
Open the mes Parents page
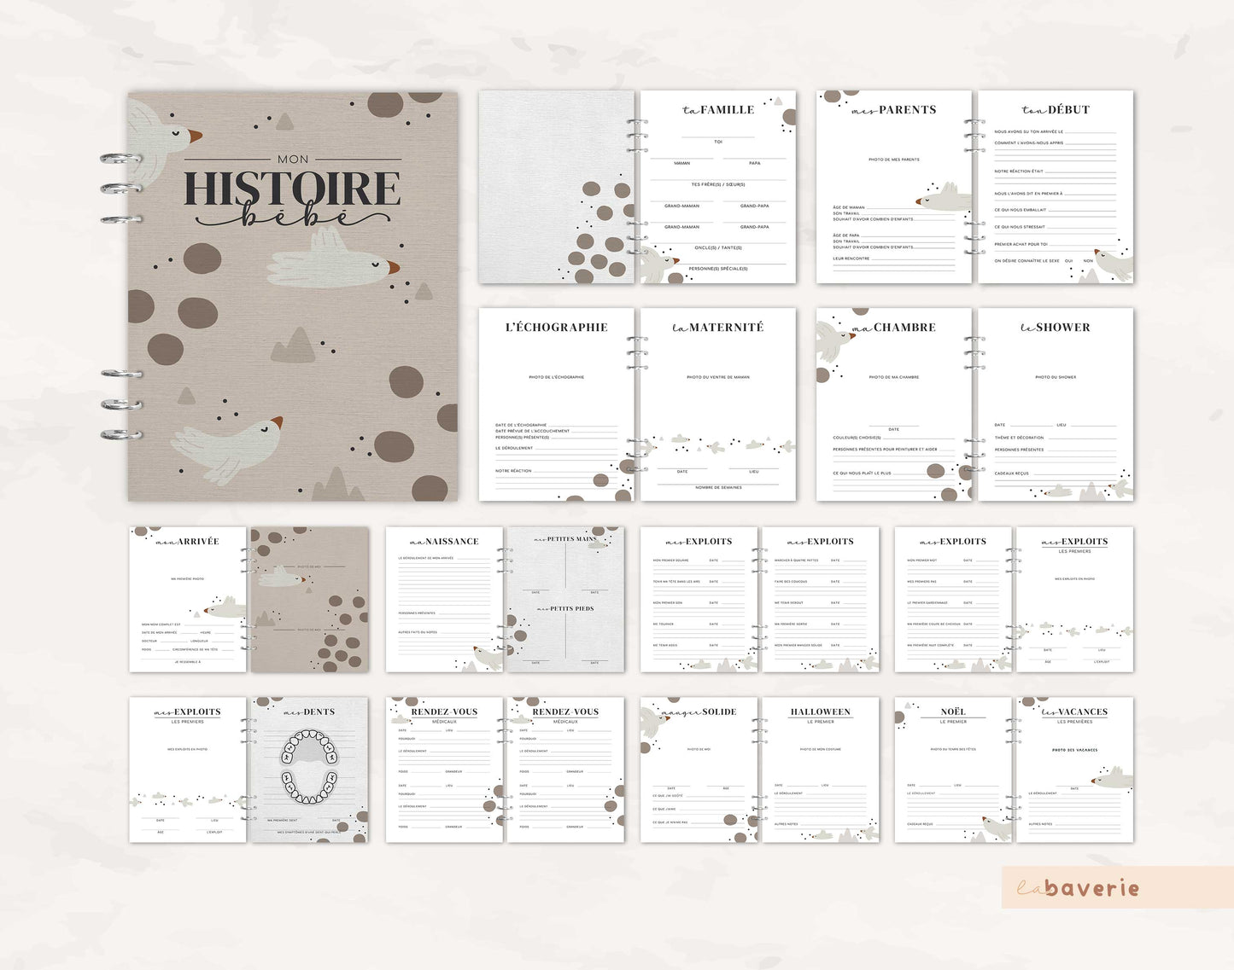[893, 187]
